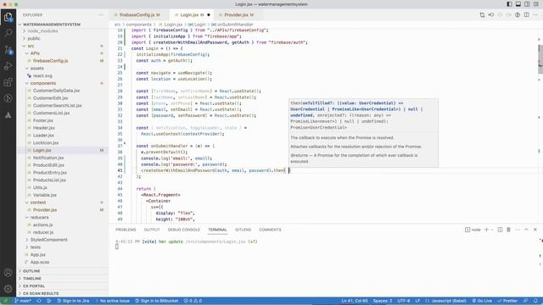Maximize panel with chevron up icon
The image size is (543, 305).
click(526, 230)
